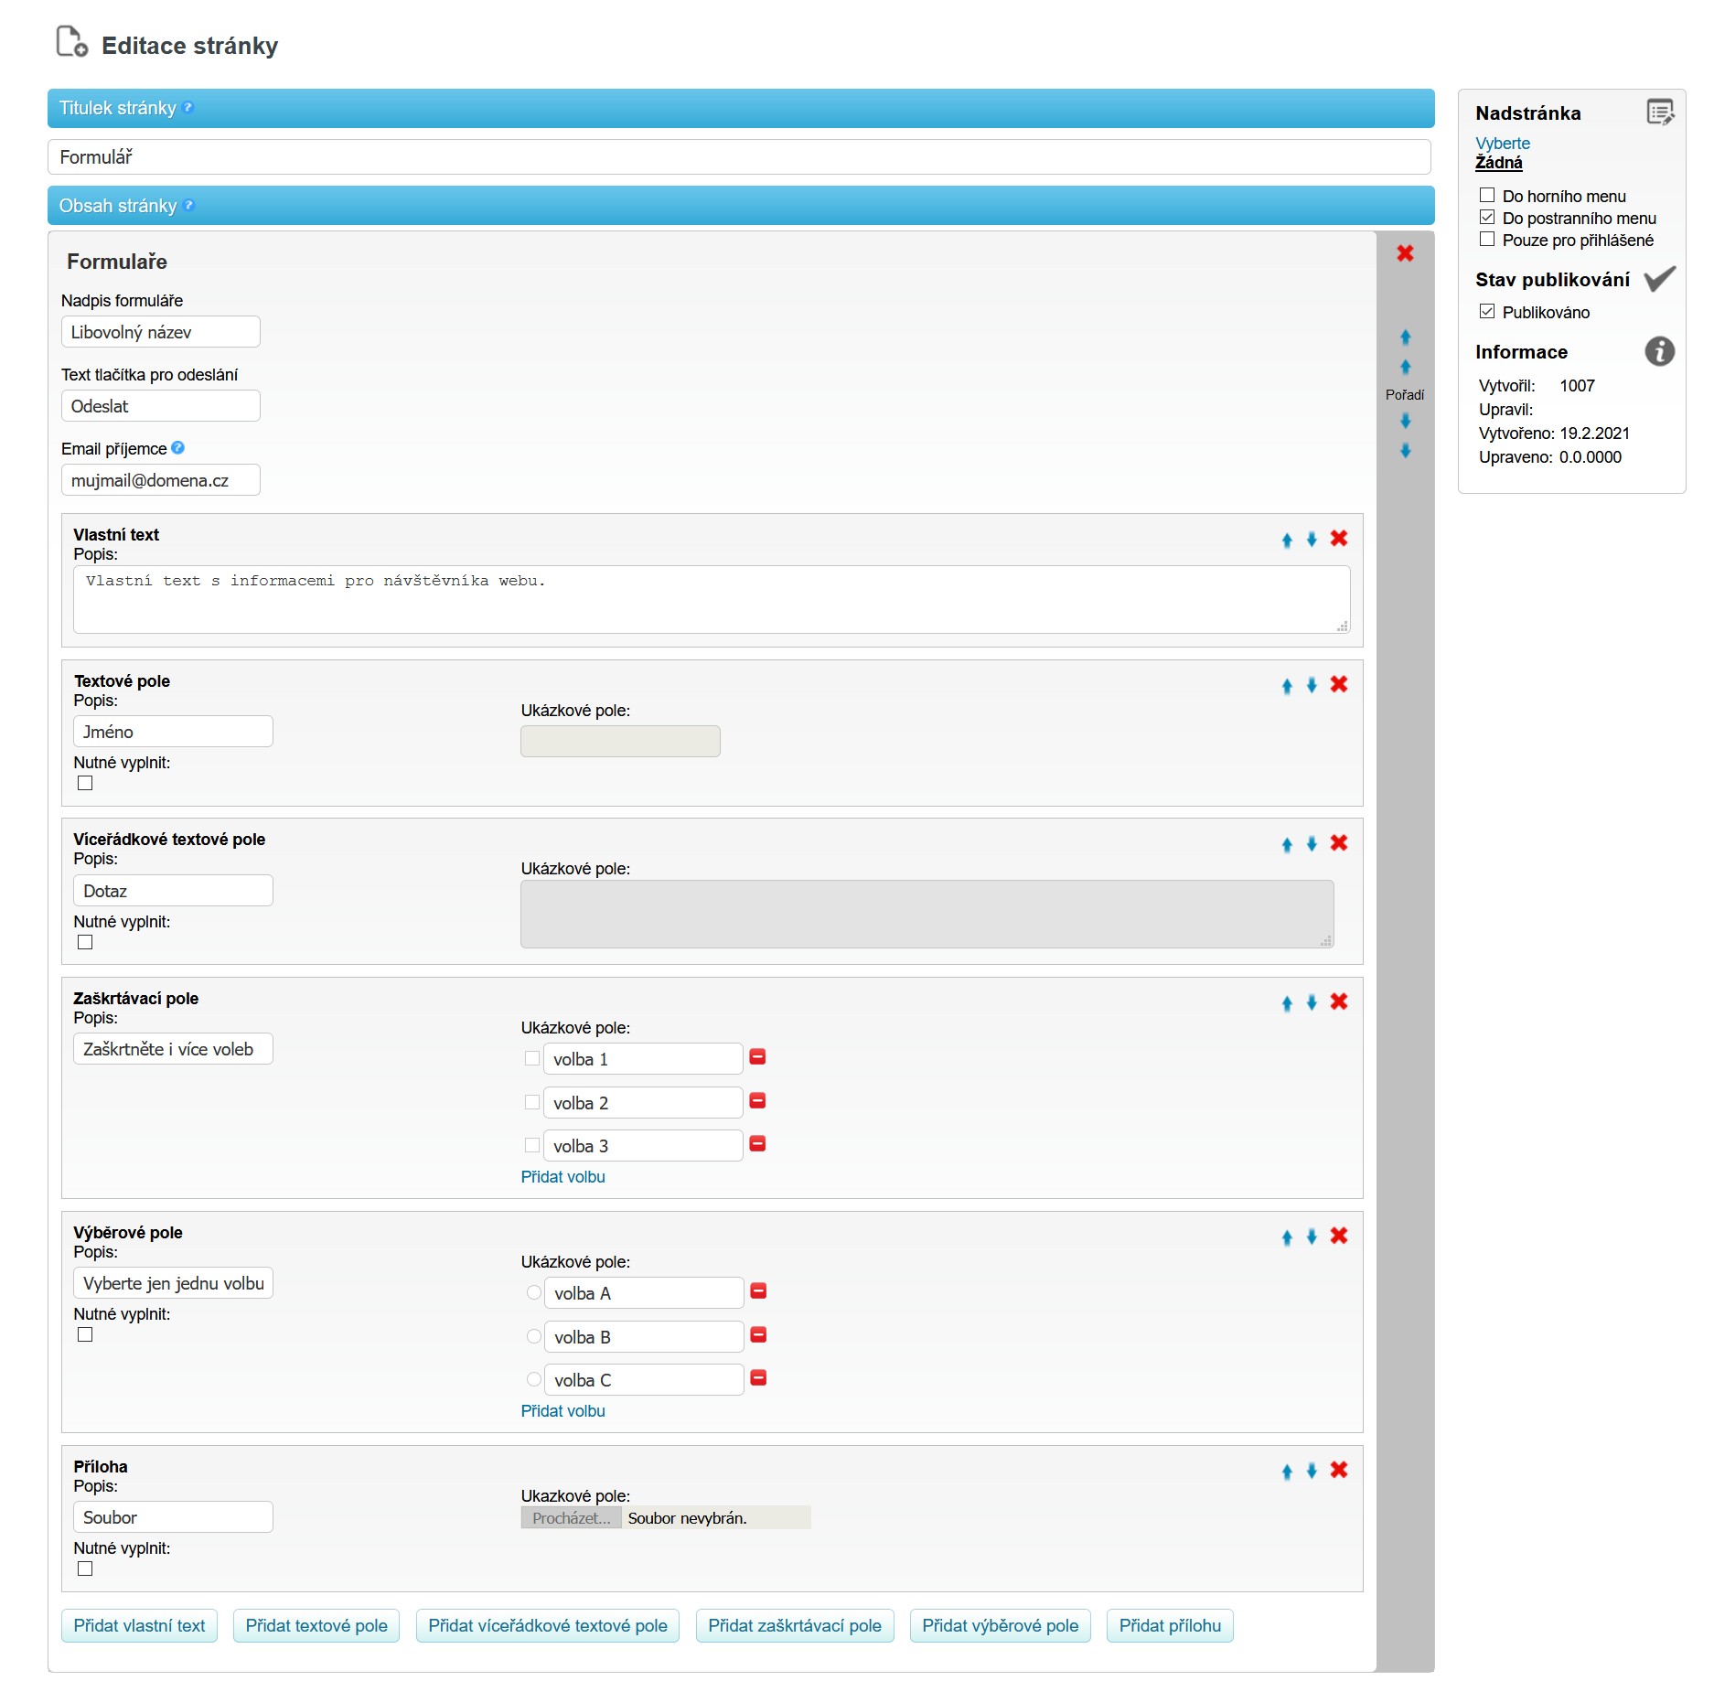
Task: Click Přidat přílohu button
Action: [x=1169, y=1625]
